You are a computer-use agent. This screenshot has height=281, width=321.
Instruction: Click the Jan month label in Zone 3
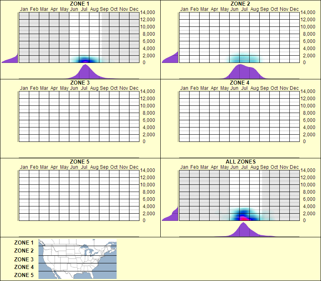[x=24, y=88]
